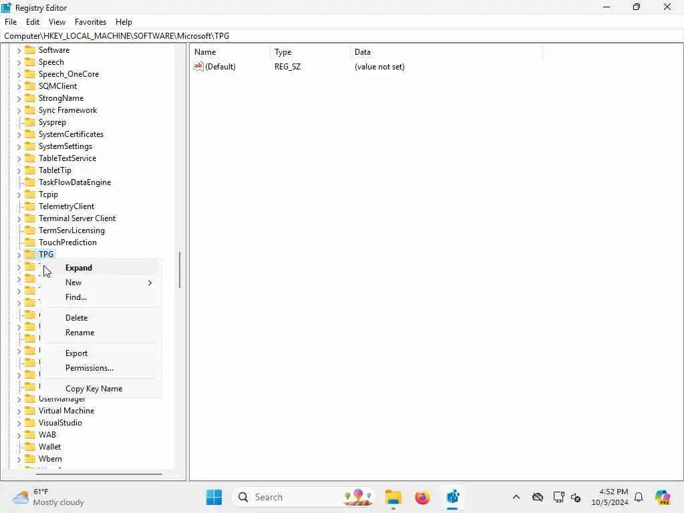Image resolution: width=684 pixels, height=513 pixels.
Task: Choose Permissions... in the context menu
Action: 103,368
